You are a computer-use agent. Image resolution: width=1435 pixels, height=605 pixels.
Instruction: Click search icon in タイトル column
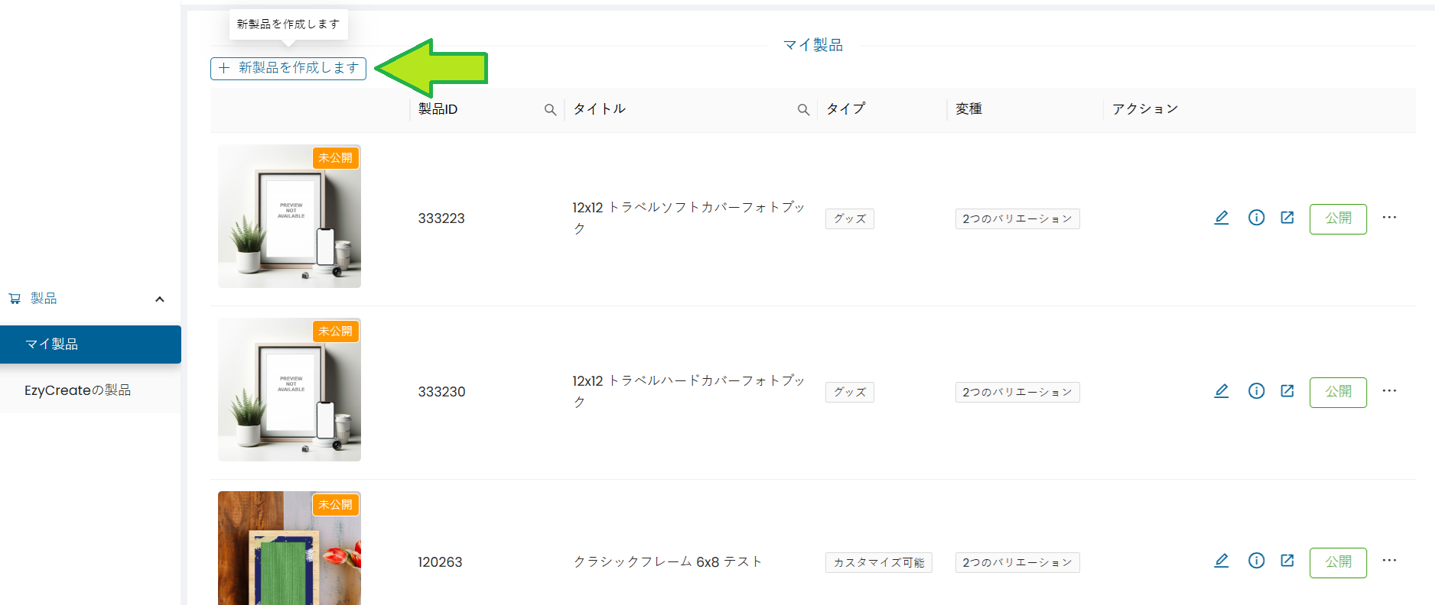click(x=803, y=110)
